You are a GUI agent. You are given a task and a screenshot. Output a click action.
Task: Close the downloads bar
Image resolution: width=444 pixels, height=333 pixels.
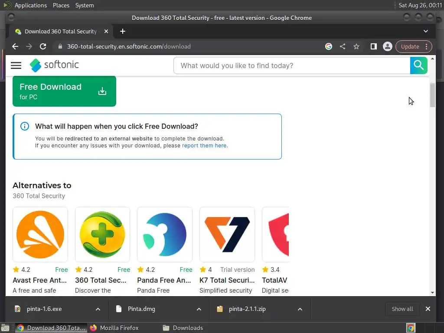[428, 309]
